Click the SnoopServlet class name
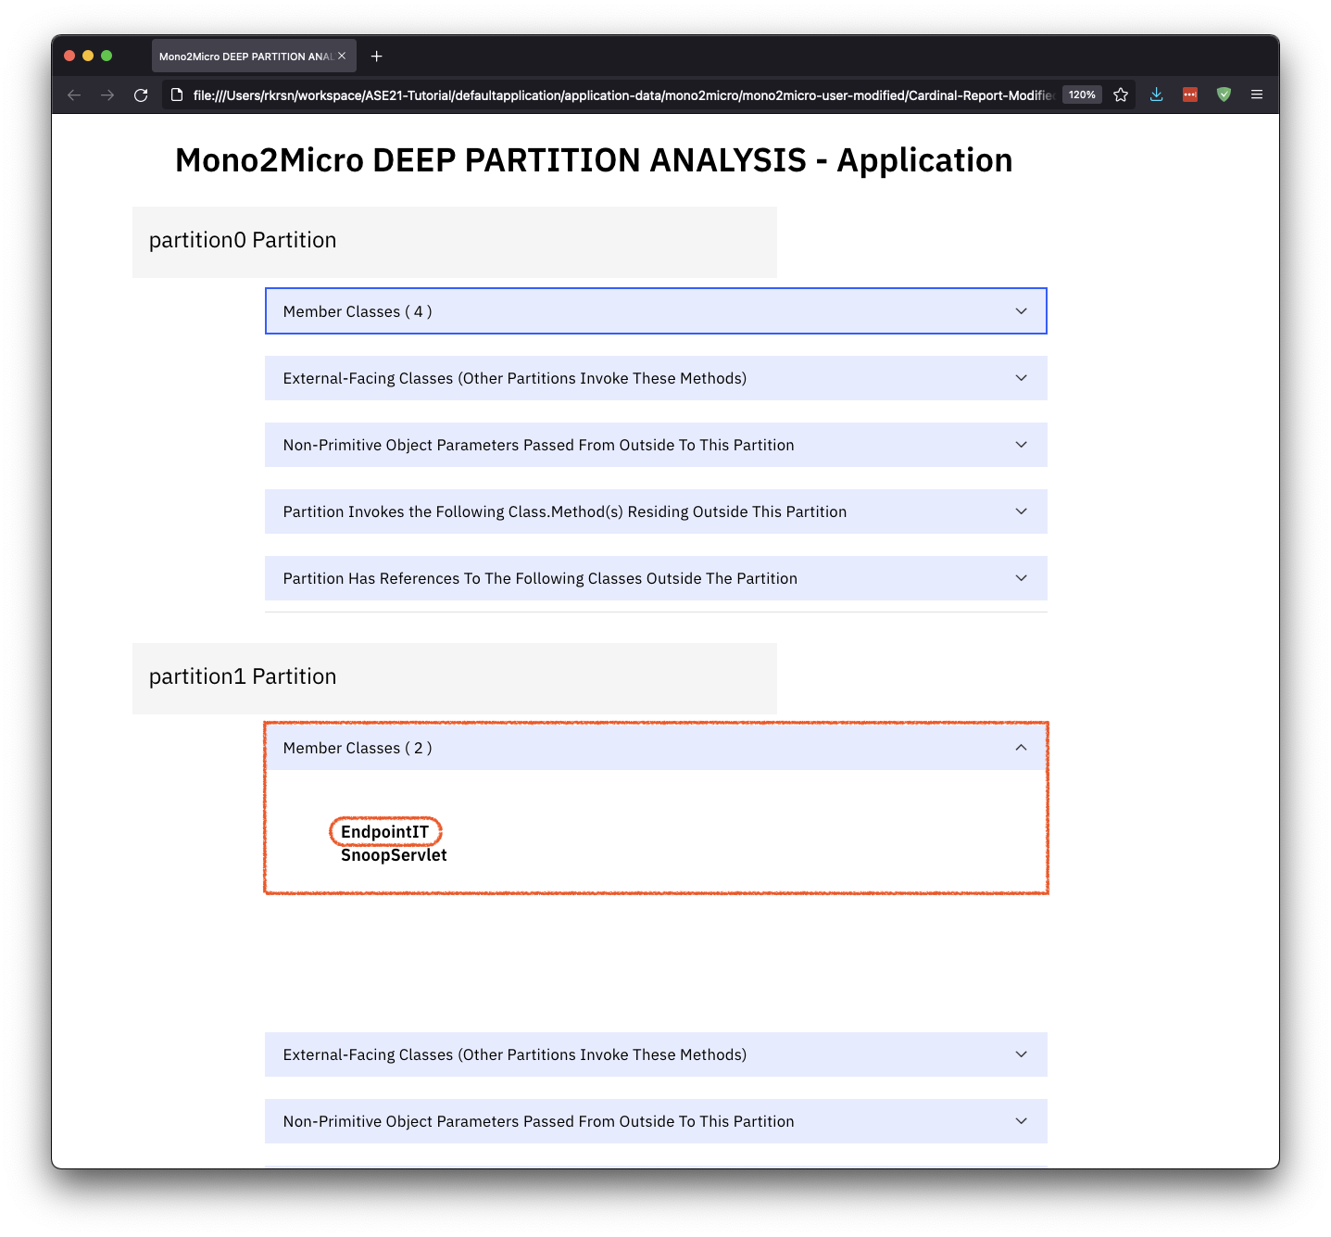This screenshot has width=1331, height=1237. click(x=395, y=855)
